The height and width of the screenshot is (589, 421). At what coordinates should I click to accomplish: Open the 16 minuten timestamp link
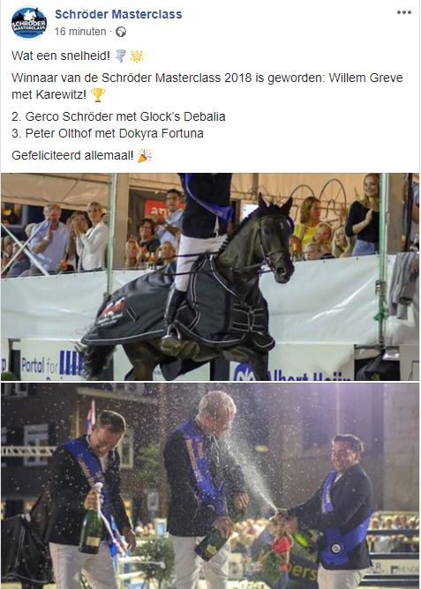click(x=80, y=32)
